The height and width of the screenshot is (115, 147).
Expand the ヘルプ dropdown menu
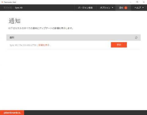tap(139, 8)
